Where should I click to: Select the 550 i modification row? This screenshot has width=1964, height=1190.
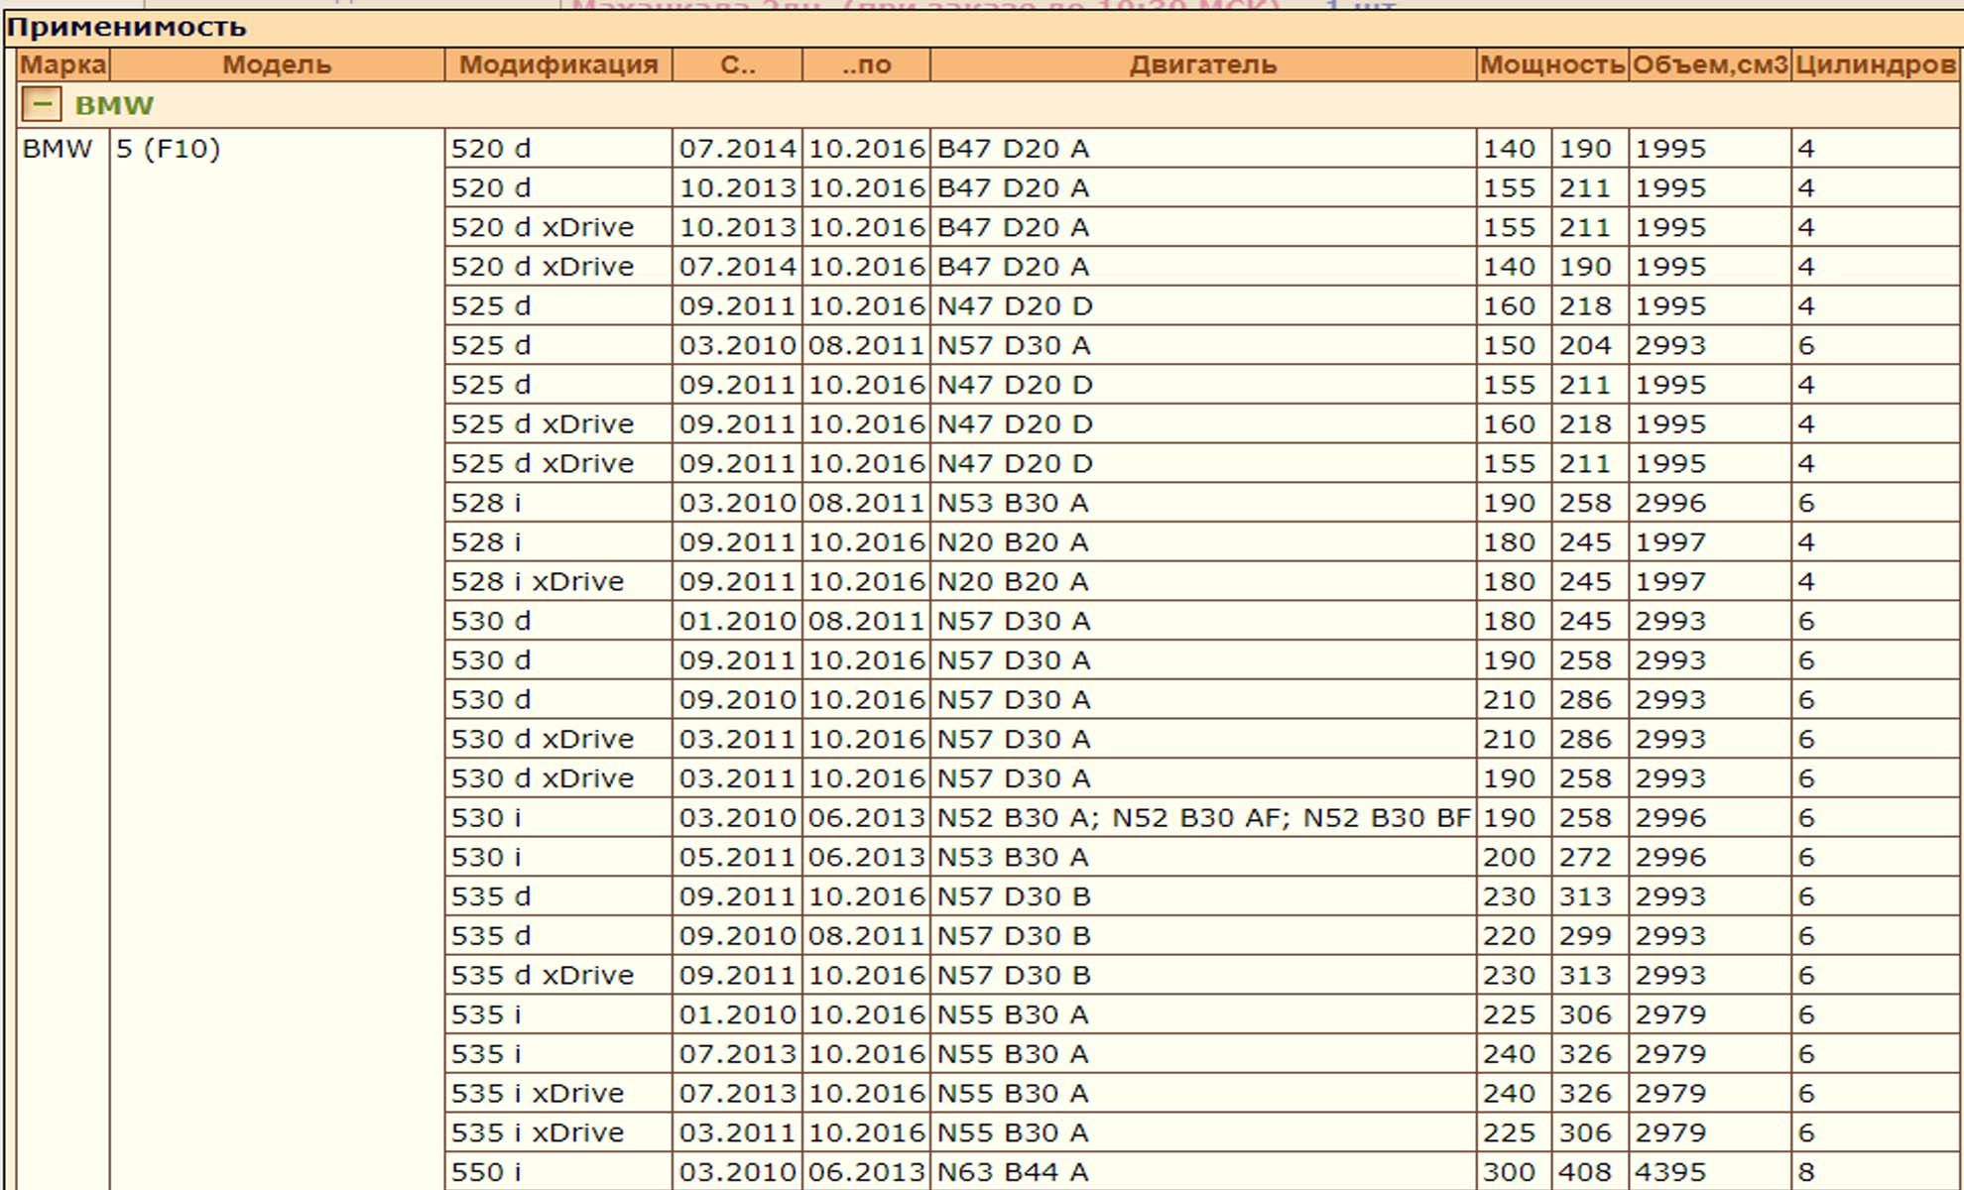[x=486, y=1171]
